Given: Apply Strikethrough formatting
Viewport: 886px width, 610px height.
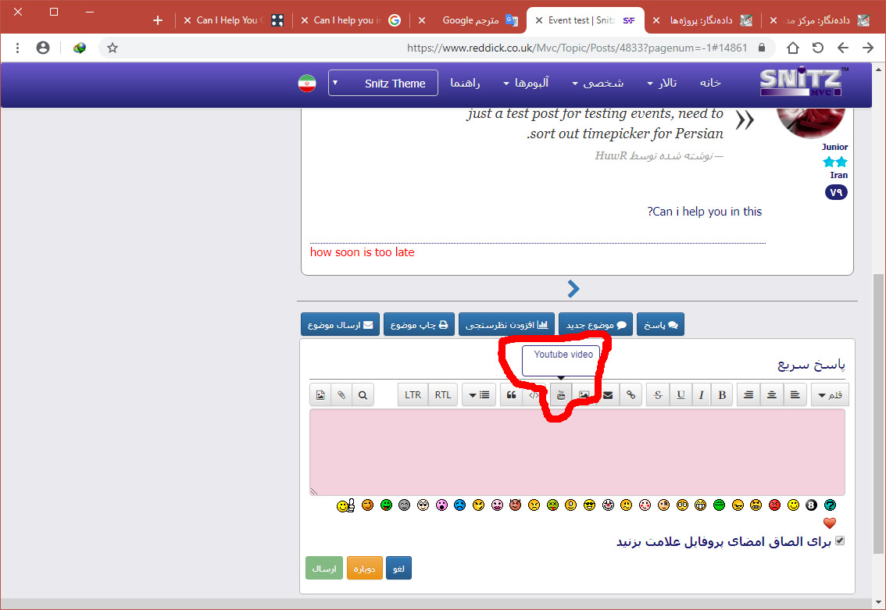Looking at the screenshot, I should pos(658,395).
